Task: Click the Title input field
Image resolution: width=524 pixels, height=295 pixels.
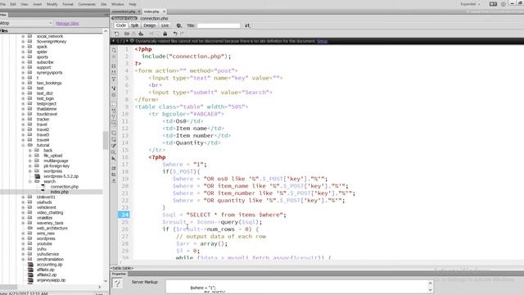Action: (x=219, y=25)
